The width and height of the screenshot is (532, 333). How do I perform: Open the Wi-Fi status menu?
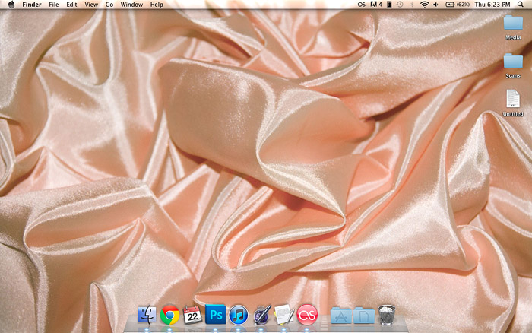(x=424, y=5)
